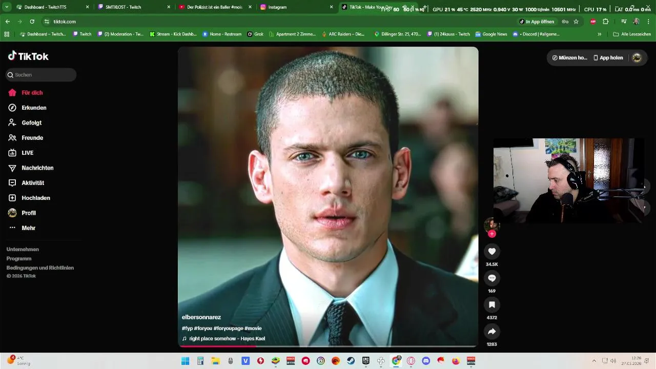Viewport: 656px width, 369px height.
Task: Open profile avatar in top right
Action: click(637, 58)
